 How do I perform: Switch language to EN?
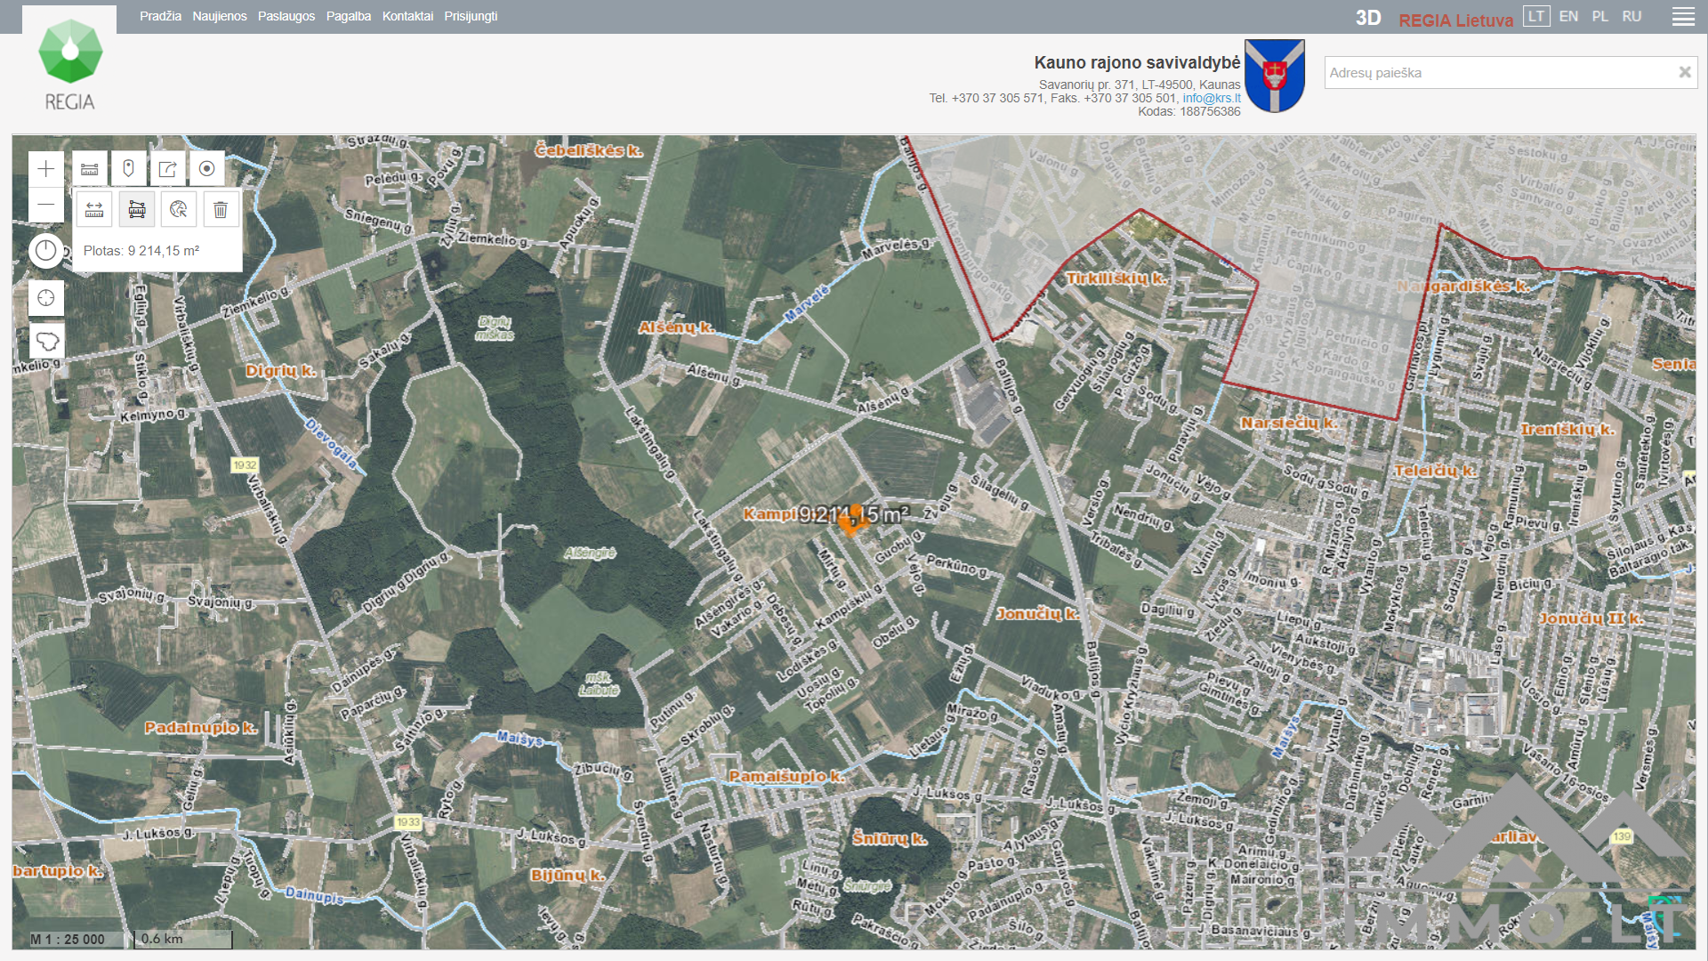1568,16
